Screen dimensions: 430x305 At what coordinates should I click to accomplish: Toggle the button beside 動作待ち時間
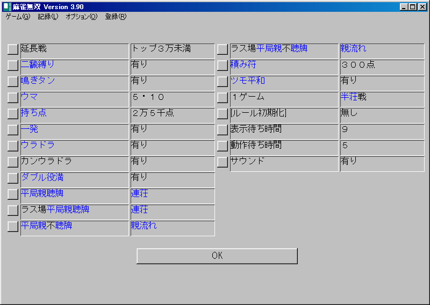(x=223, y=146)
